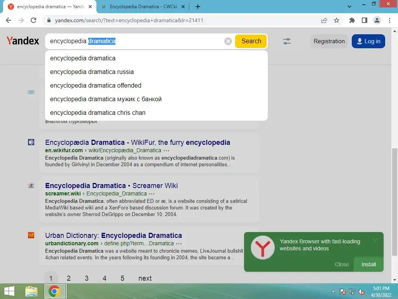Clear the search field with X icon
The image size is (398, 299).
[228, 41]
